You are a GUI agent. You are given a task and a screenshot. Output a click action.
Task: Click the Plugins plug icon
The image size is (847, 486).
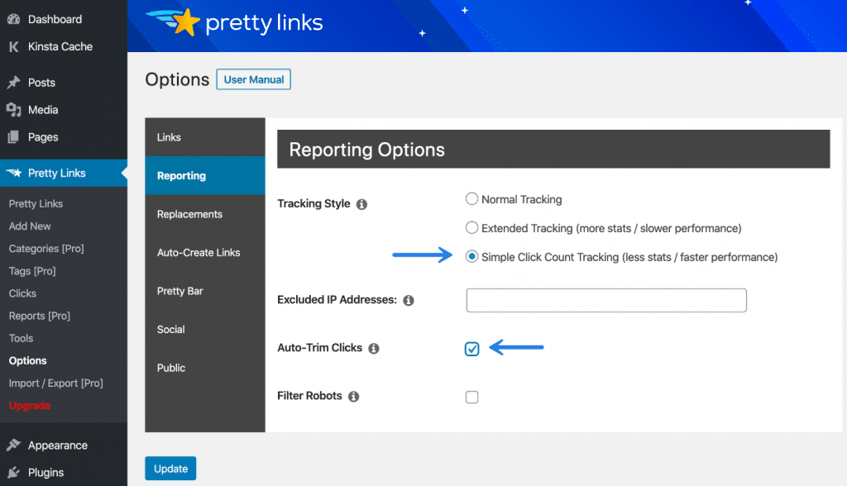13,473
